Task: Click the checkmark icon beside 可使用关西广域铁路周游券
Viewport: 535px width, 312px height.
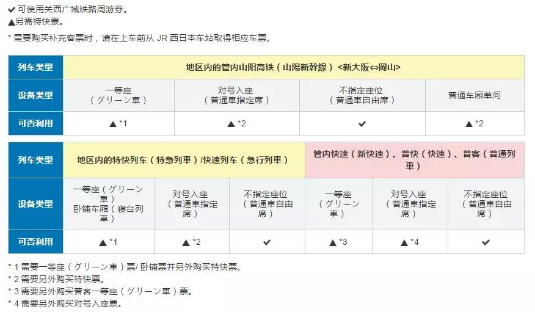Action: 11,10
